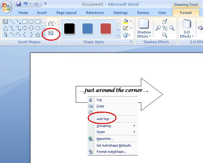Image resolution: width=203 pixels, height=163 pixels.
Task: Select the Right Brace shape
Action: click(31, 35)
